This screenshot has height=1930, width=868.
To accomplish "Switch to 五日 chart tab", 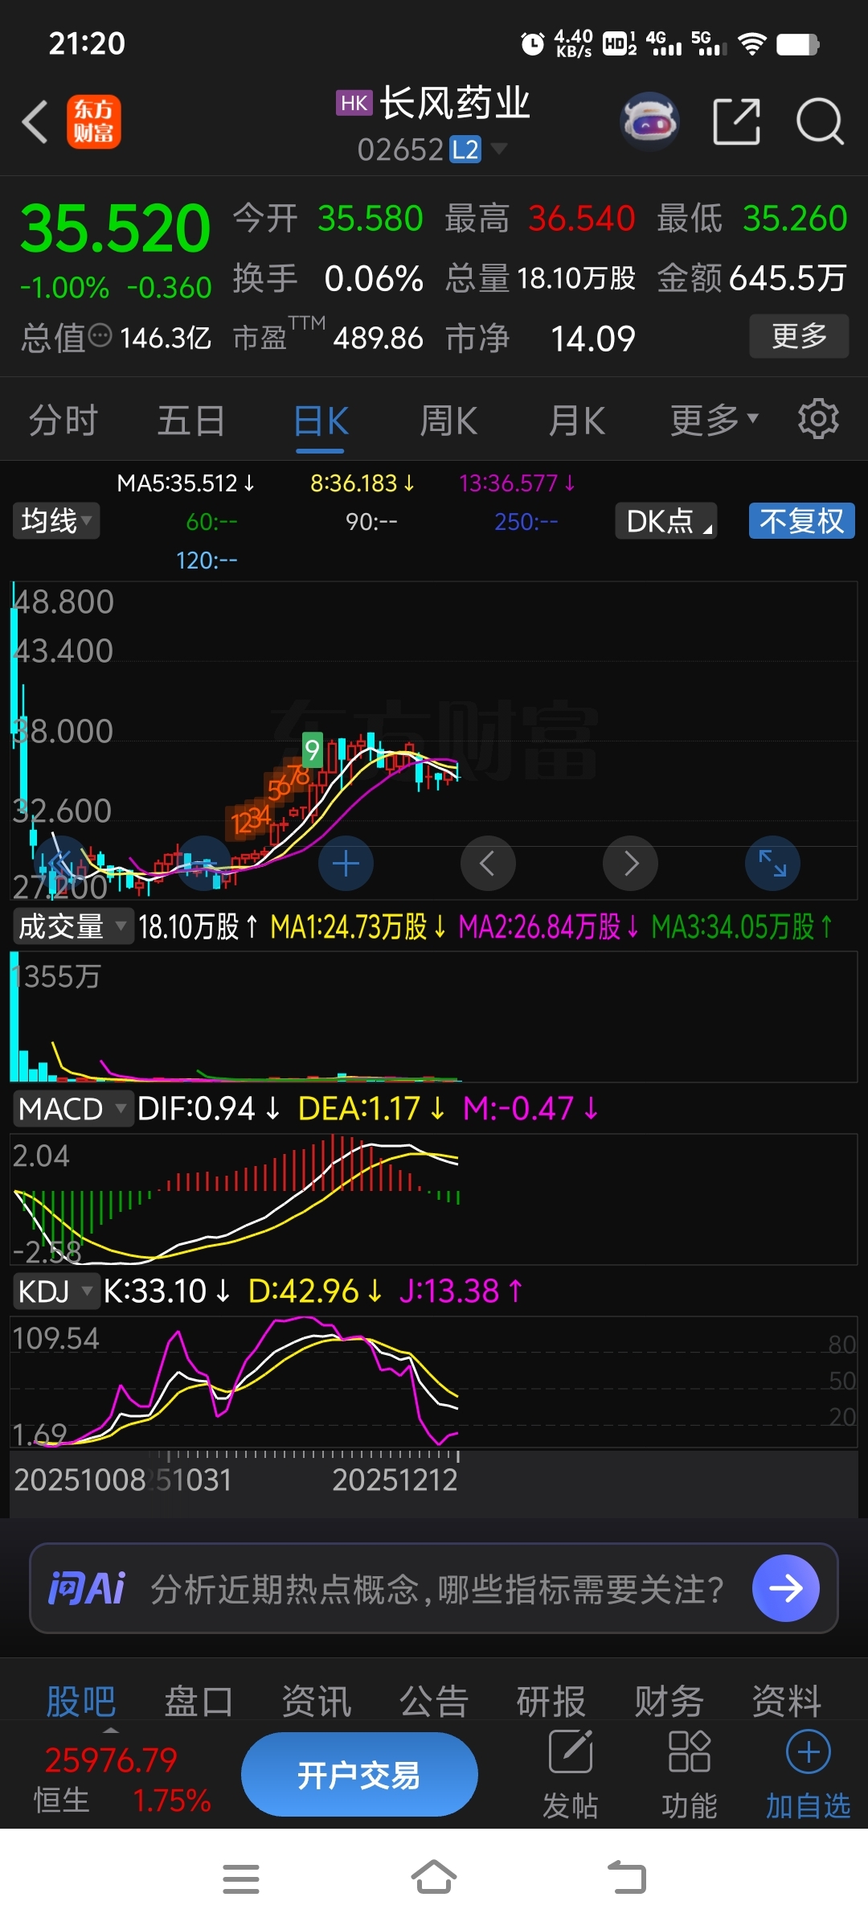I will point(191,420).
